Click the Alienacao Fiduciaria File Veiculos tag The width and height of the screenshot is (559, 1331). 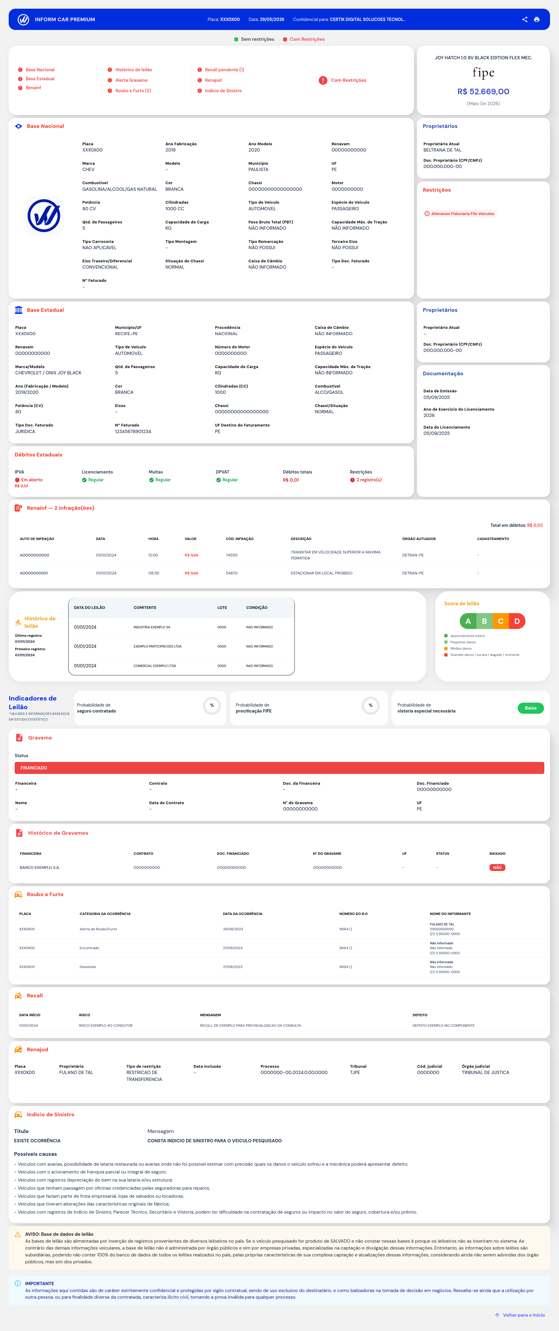pos(459,213)
